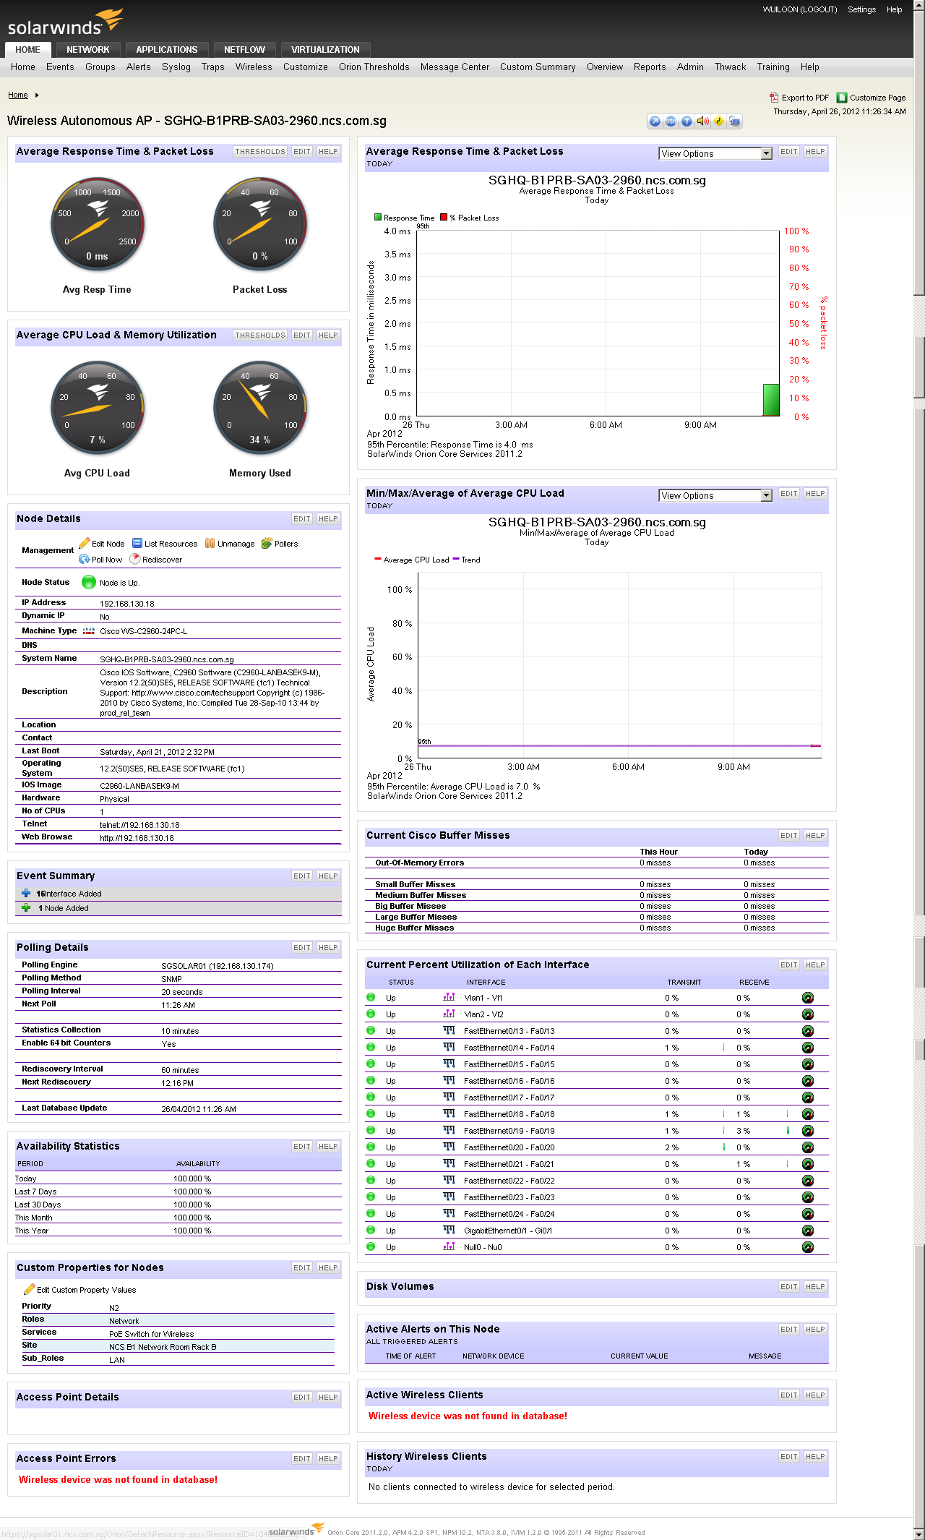
Task: Click the SSH icon in node toolbar
Action: pos(671,121)
